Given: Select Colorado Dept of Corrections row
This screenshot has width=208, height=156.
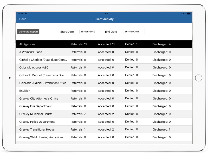Looking at the screenshot, I should (104, 75).
